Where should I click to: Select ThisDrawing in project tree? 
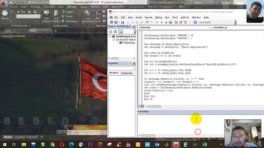(129, 43)
